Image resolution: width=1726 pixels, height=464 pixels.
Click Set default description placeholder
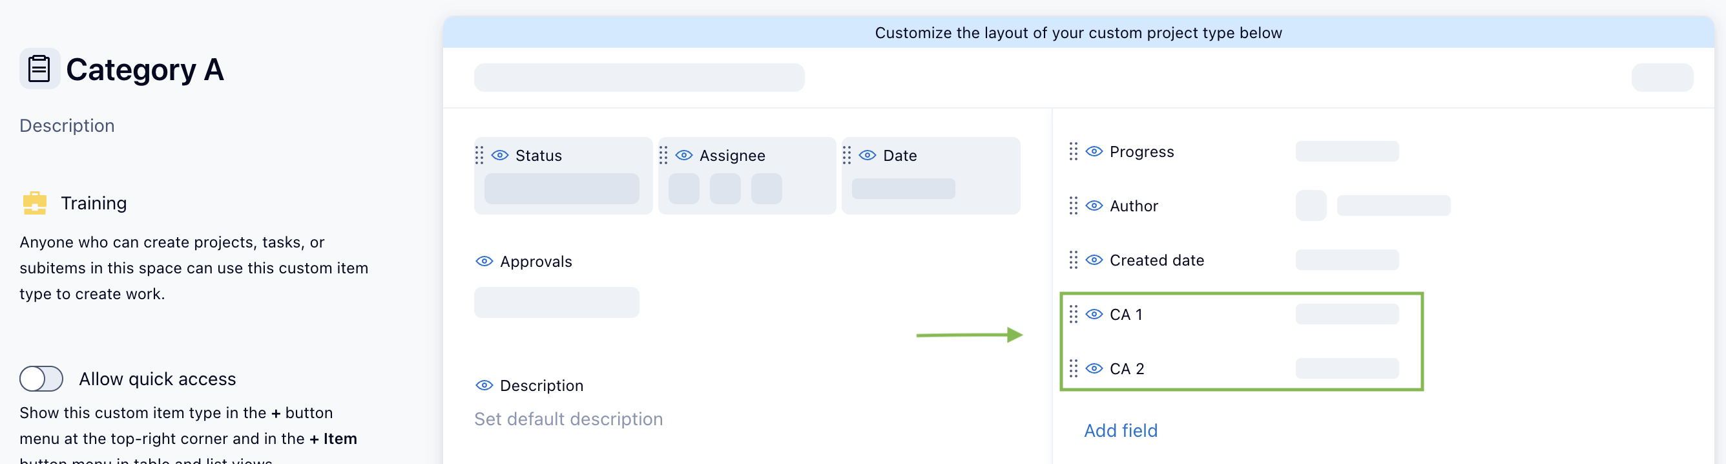[x=568, y=419]
